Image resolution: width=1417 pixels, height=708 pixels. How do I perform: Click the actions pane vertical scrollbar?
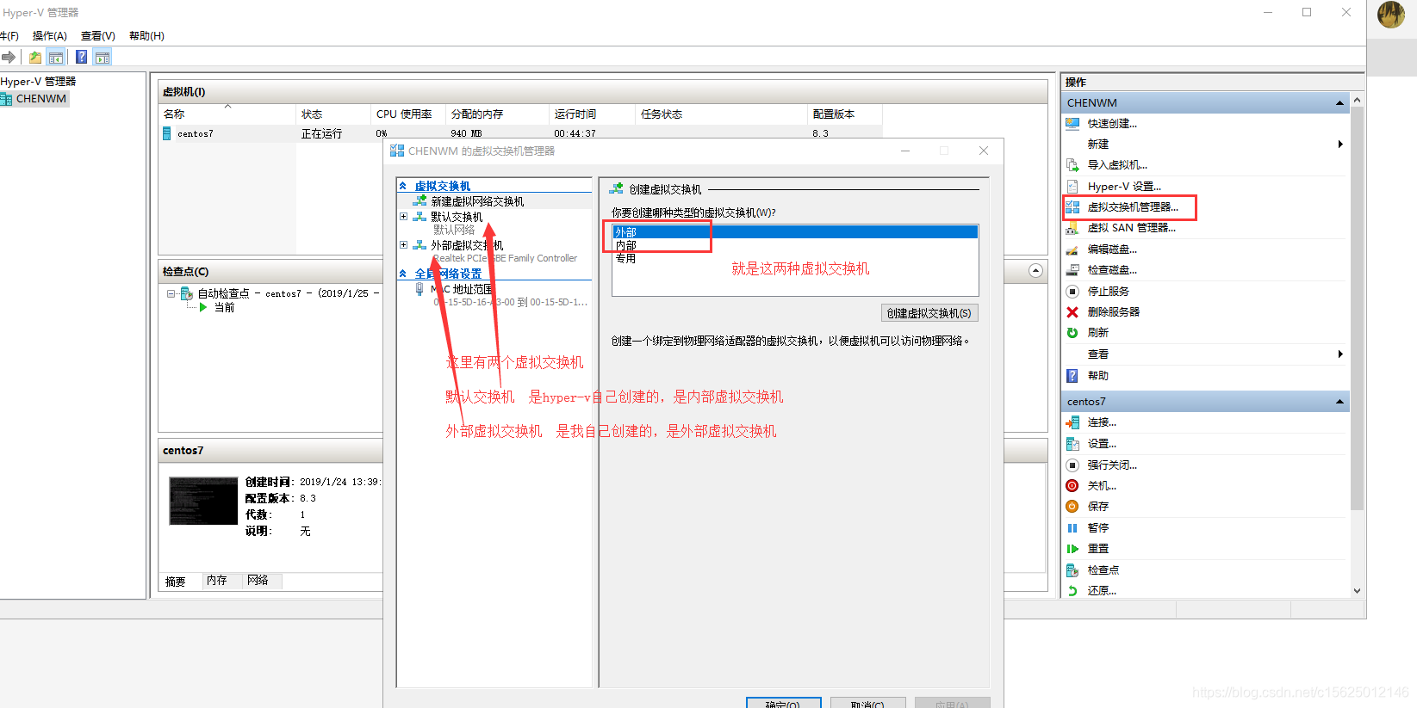tap(1357, 308)
